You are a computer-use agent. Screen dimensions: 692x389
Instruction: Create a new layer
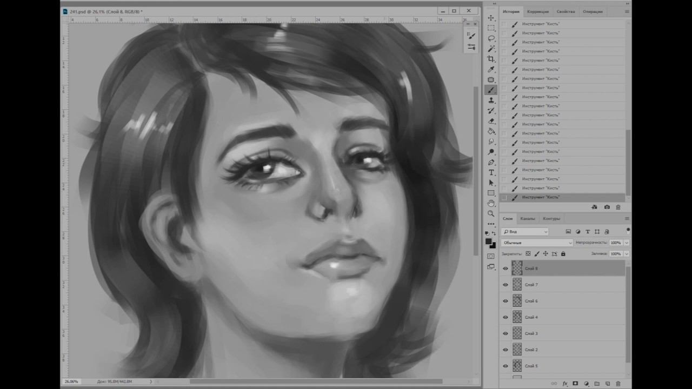pyautogui.click(x=607, y=384)
